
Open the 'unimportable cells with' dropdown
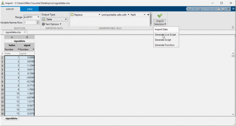click(x=128, y=15)
